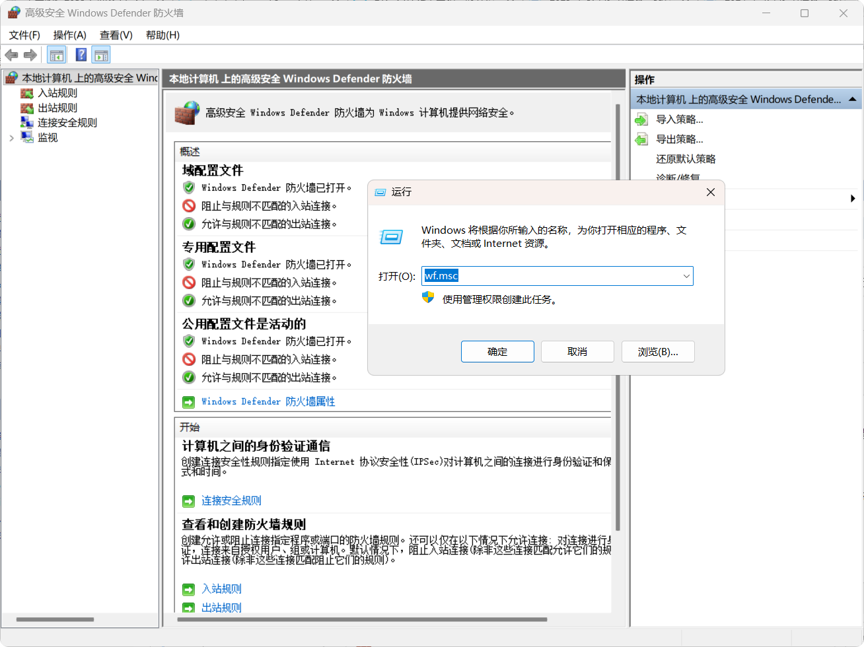This screenshot has height=647, width=864.
Task: Select 监视 node in the tree
Action: pyautogui.click(x=48, y=137)
